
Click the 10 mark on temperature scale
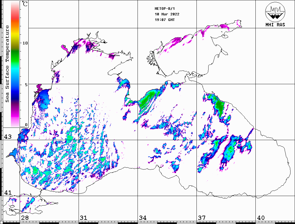coord(25,43)
